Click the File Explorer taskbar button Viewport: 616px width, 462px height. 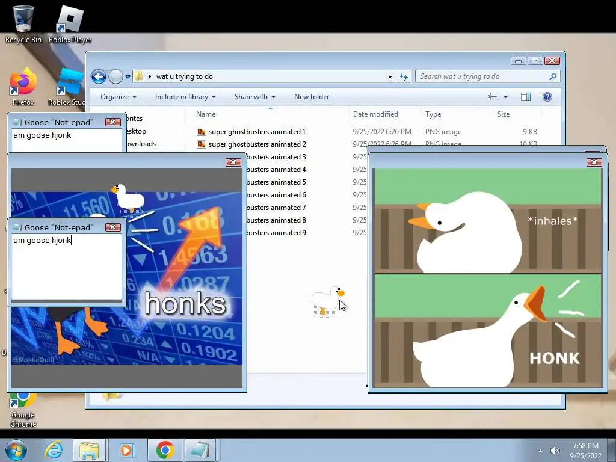point(89,450)
